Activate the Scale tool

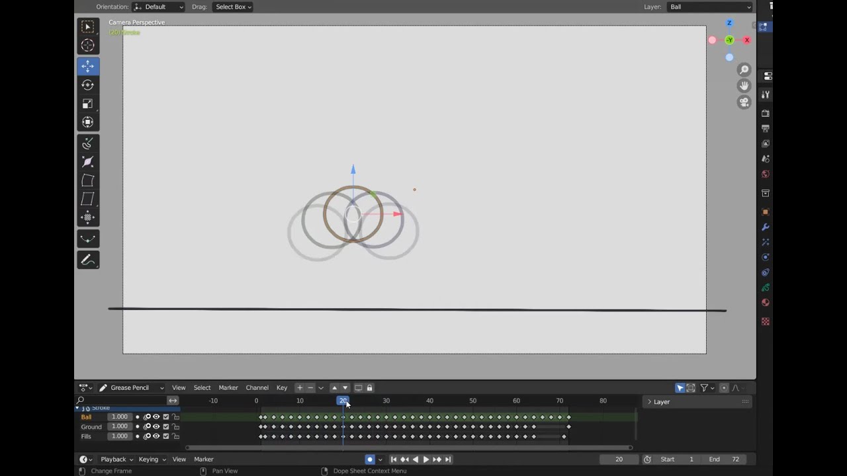tap(87, 103)
